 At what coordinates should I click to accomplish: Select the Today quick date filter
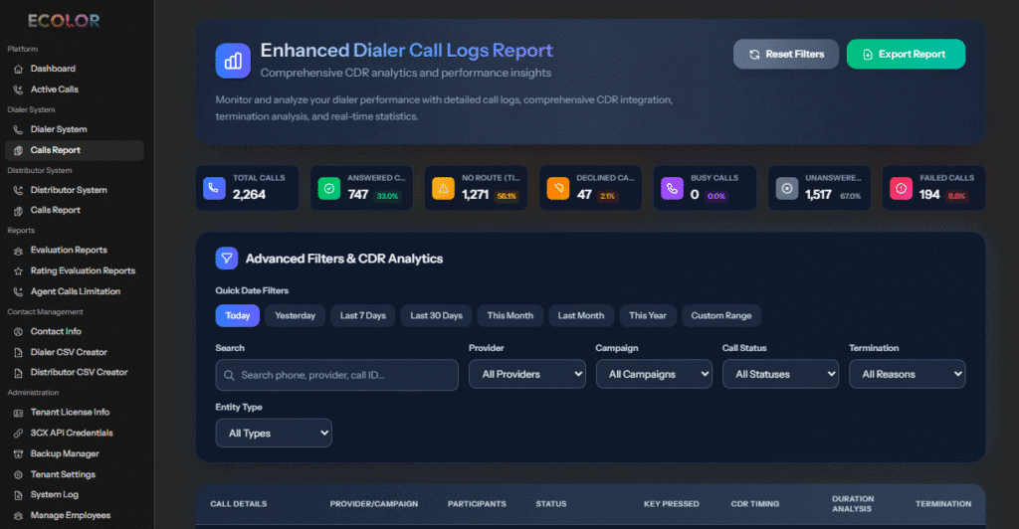pos(237,315)
